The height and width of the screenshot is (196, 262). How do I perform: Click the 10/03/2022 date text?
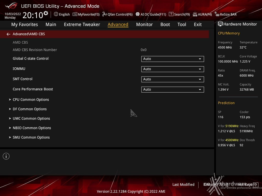pyautogui.click(x=13, y=14)
